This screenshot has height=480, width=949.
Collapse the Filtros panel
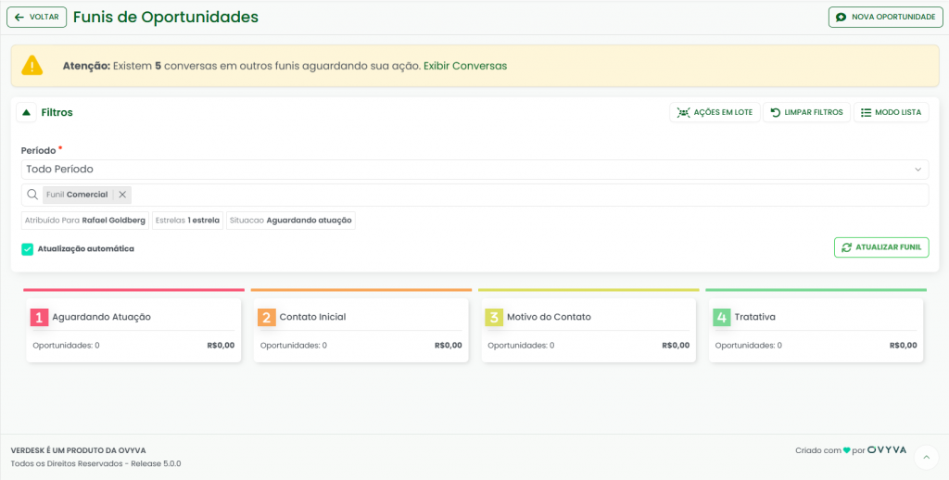click(x=27, y=112)
